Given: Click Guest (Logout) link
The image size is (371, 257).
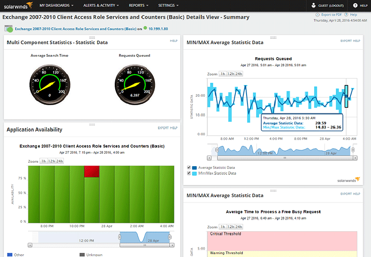Looking at the screenshot, I should coord(331,6).
